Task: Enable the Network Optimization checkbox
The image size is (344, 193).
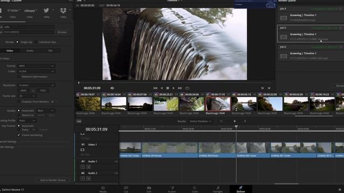Action: 19,77
